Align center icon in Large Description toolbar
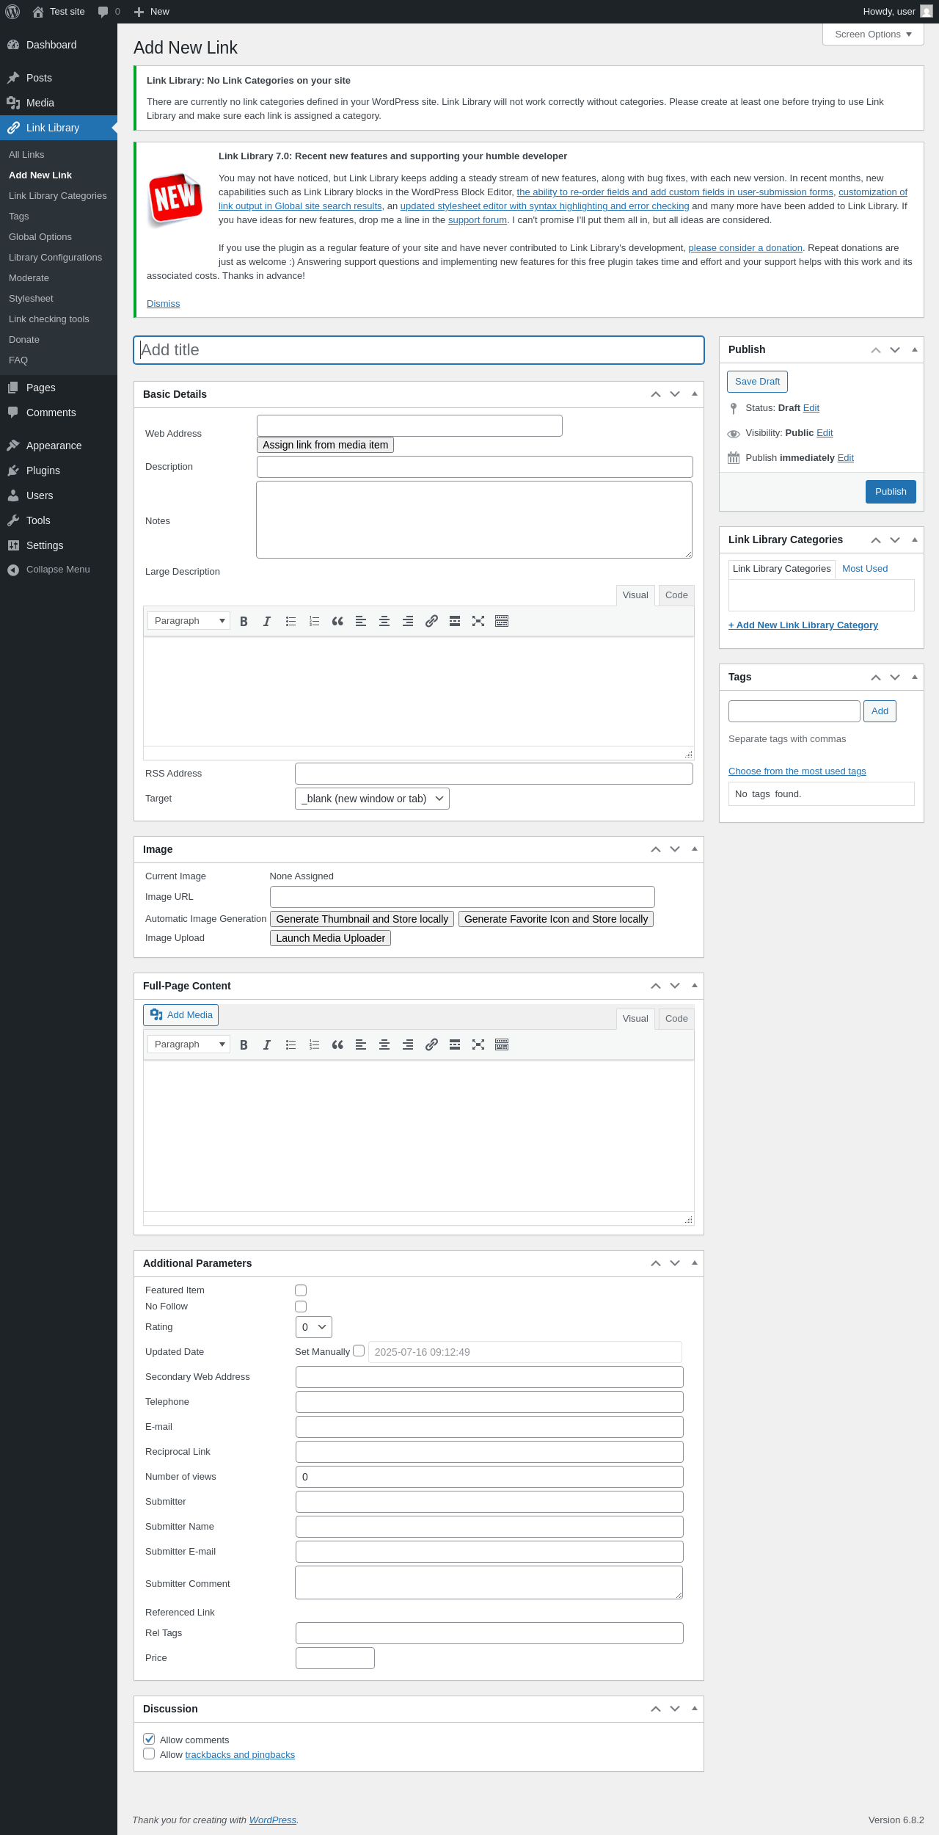Image resolution: width=939 pixels, height=1835 pixels. [384, 621]
